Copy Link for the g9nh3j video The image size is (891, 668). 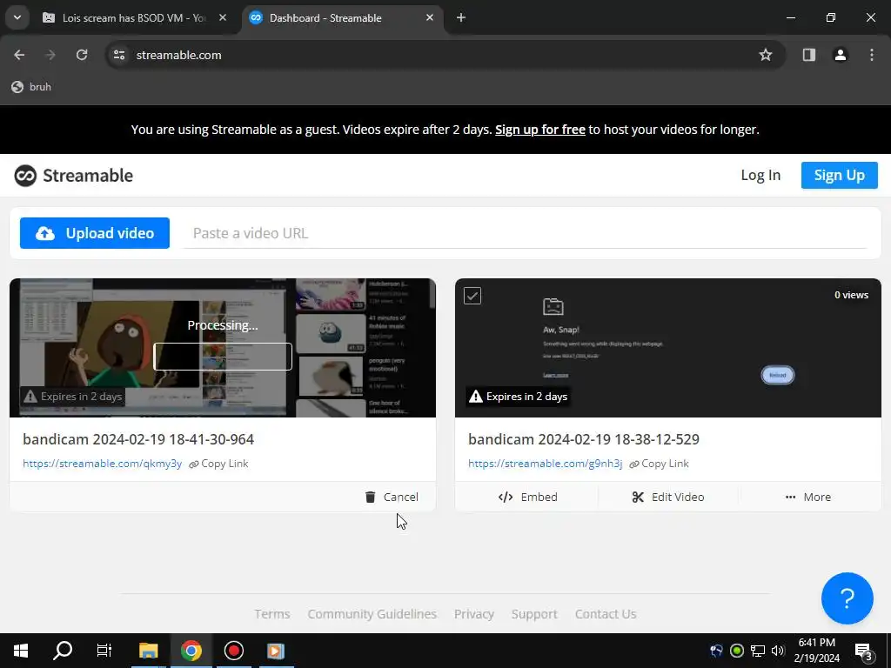[x=660, y=464]
